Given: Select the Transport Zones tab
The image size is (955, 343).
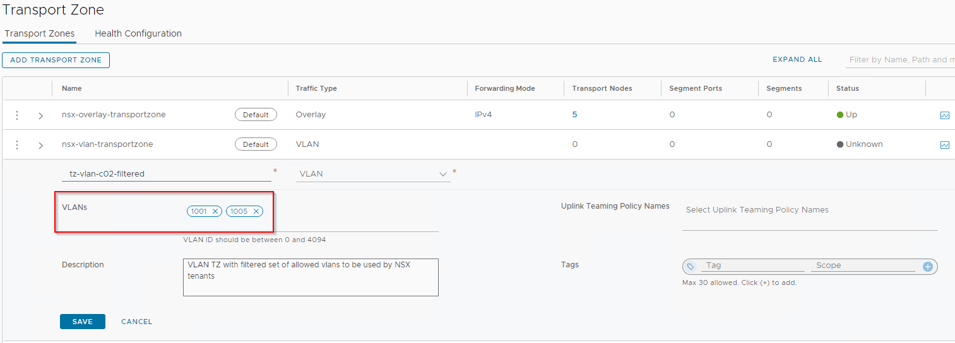Looking at the screenshot, I should (x=39, y=33).
